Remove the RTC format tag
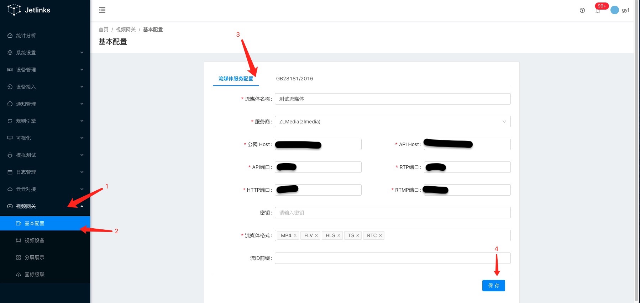640x303 pixels. point(381,235)
